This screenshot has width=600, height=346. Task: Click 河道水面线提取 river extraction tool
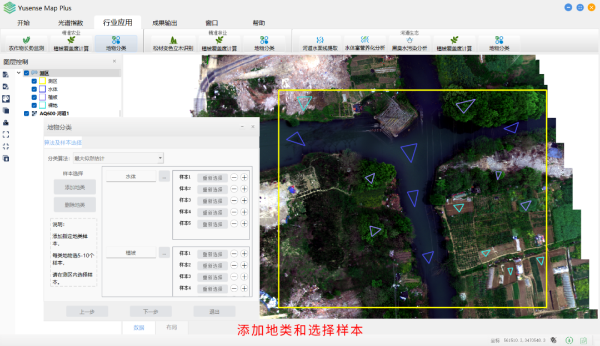tap(319, 44)
